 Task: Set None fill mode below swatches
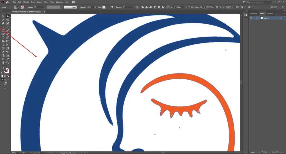tap(8, 76)
